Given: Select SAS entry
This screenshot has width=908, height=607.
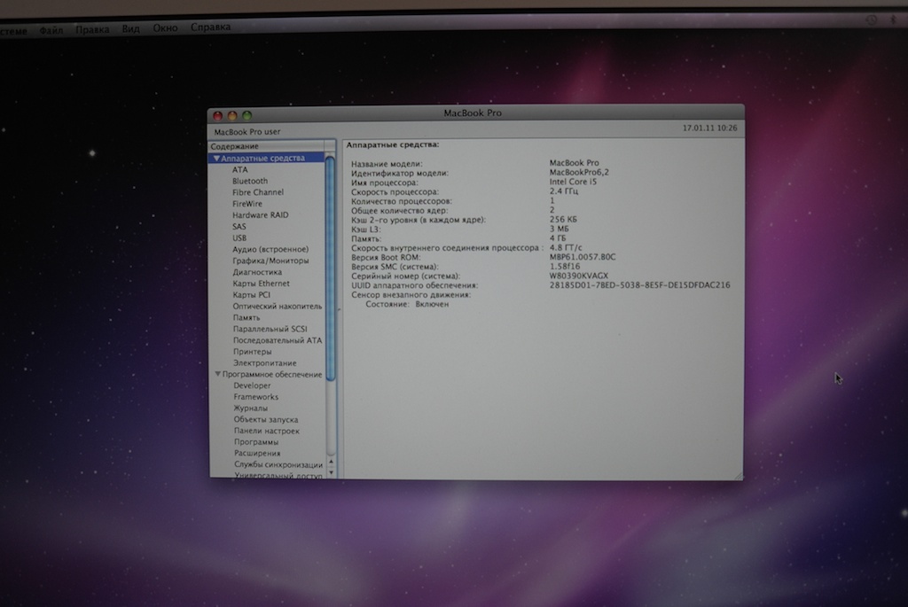Looking at the screenshot, I should [x=239, y=226].
